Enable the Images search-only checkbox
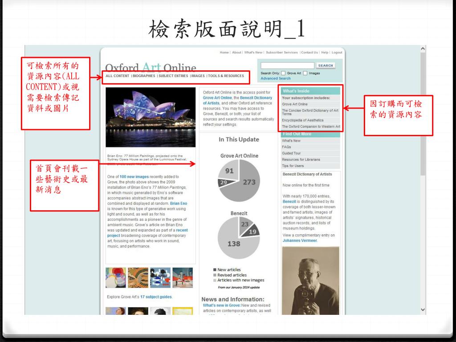The image size is (456, 342). click(305, 73)
